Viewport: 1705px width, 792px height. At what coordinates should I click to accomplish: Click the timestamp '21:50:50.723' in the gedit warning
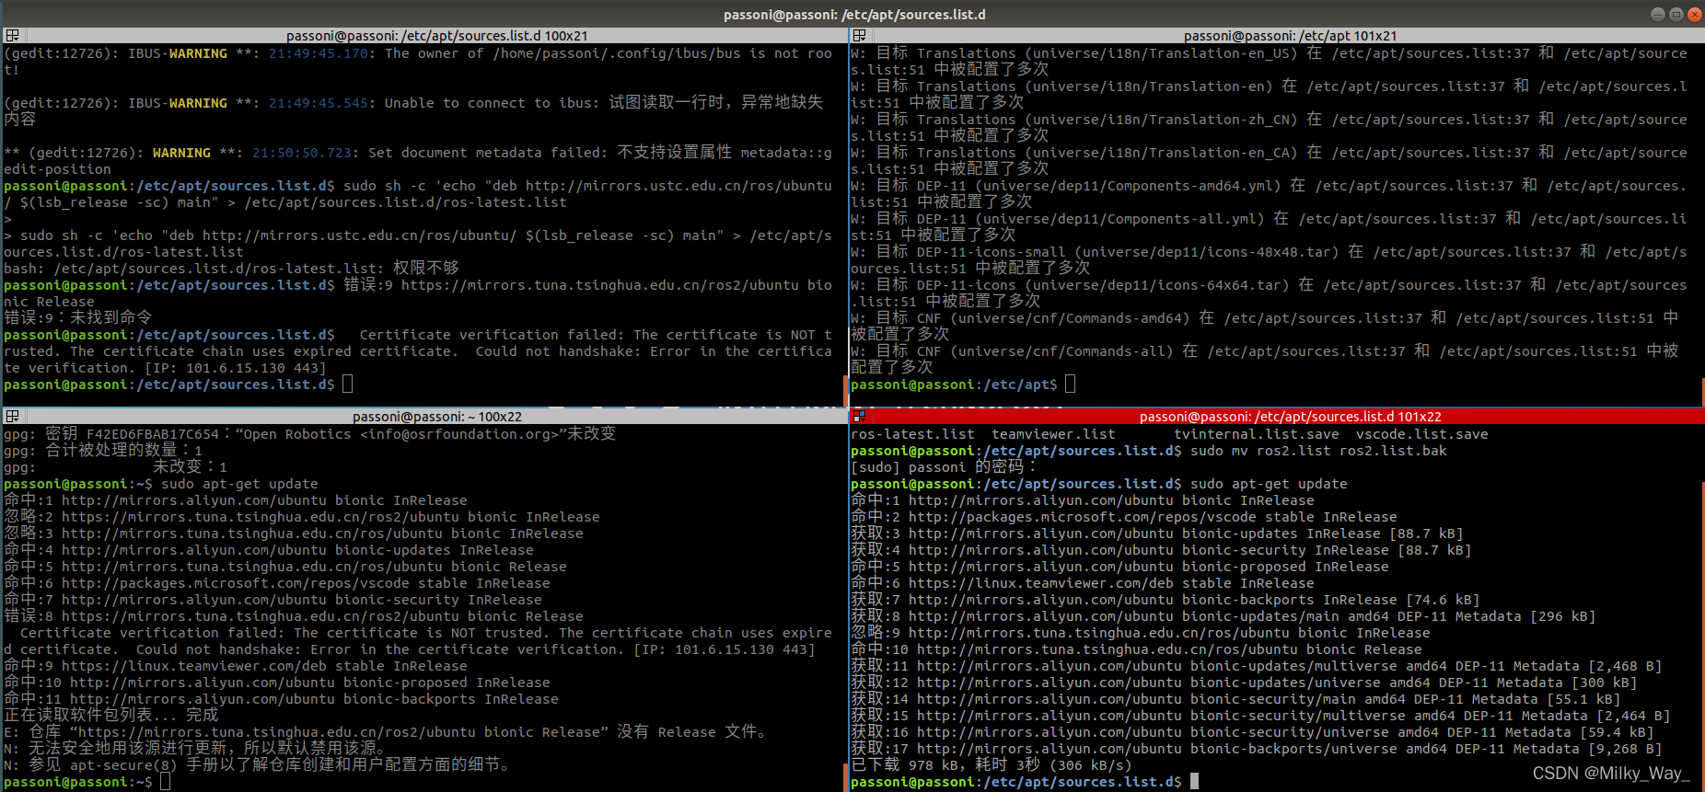(302, 153)
